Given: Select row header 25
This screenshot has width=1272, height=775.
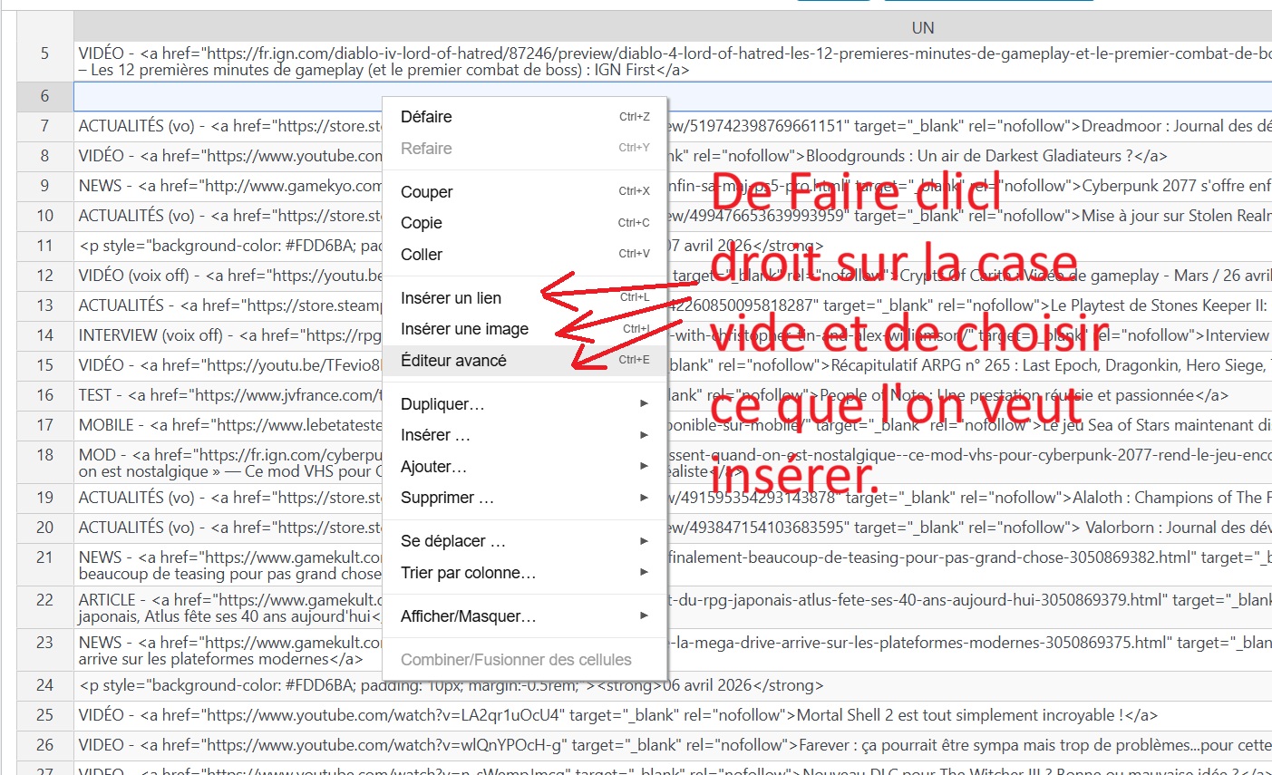Looking at the screenshot, I should (45, 715).
